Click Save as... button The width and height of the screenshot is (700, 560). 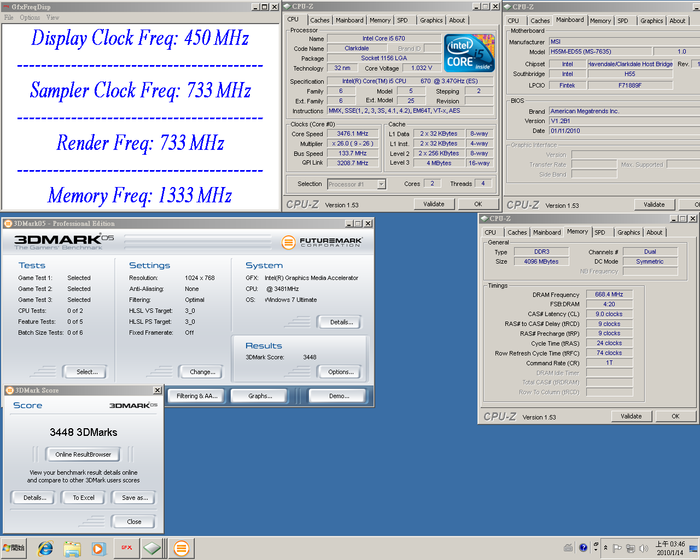[x=135, y=498]
